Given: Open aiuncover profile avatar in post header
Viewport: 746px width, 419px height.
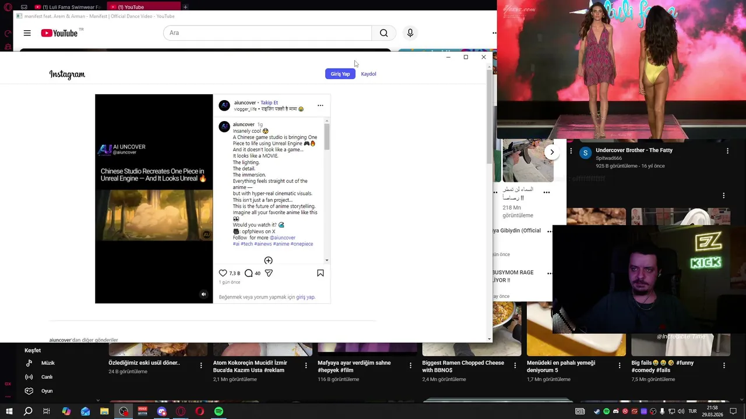Looking at the screenshot, I should coord(224,105).
